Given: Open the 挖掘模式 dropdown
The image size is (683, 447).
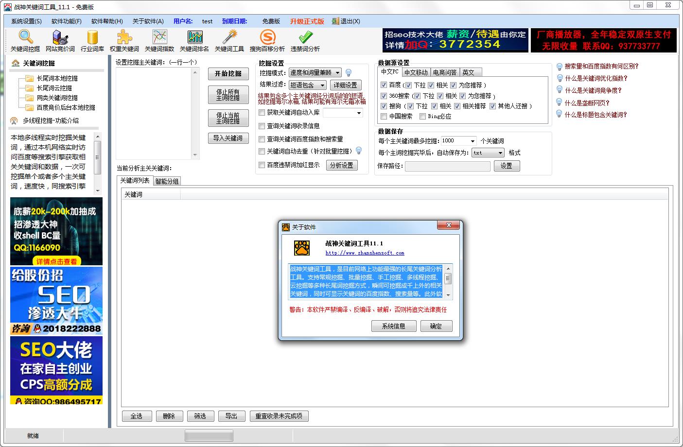Looking at the screenshot, I should pos(315,72).
